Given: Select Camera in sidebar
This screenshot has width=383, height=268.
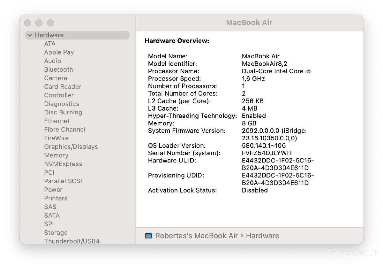Looking at the screenshot, I should (56, 78).
